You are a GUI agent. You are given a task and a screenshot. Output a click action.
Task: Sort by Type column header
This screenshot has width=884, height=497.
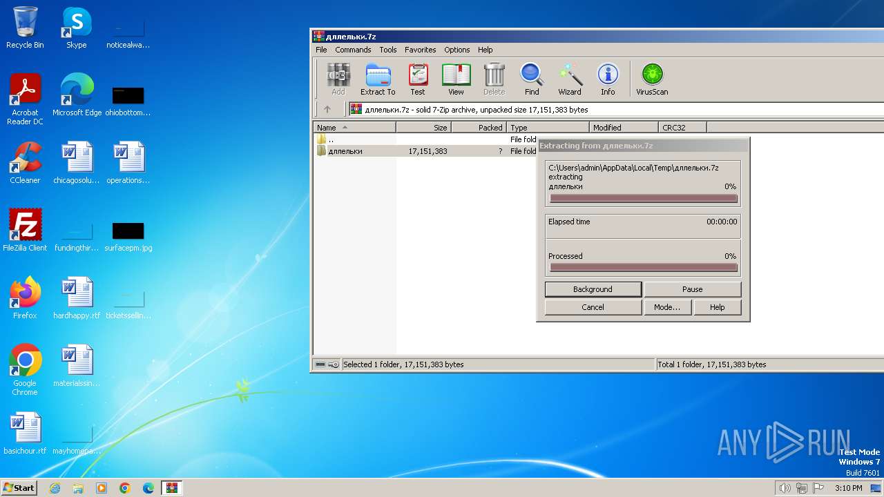(x=548, y=128)
